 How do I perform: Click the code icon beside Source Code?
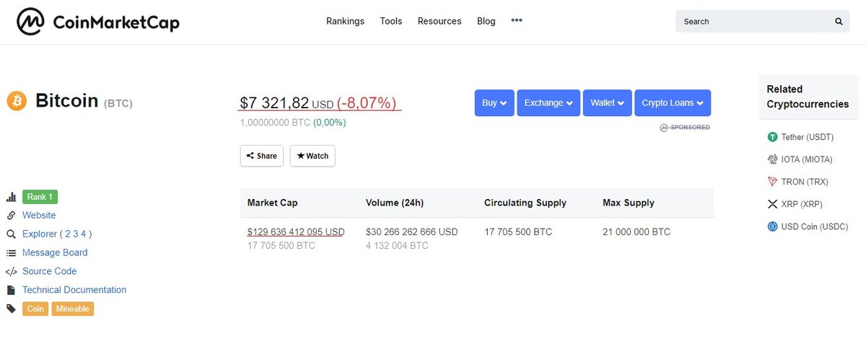(x=11, y=272)
